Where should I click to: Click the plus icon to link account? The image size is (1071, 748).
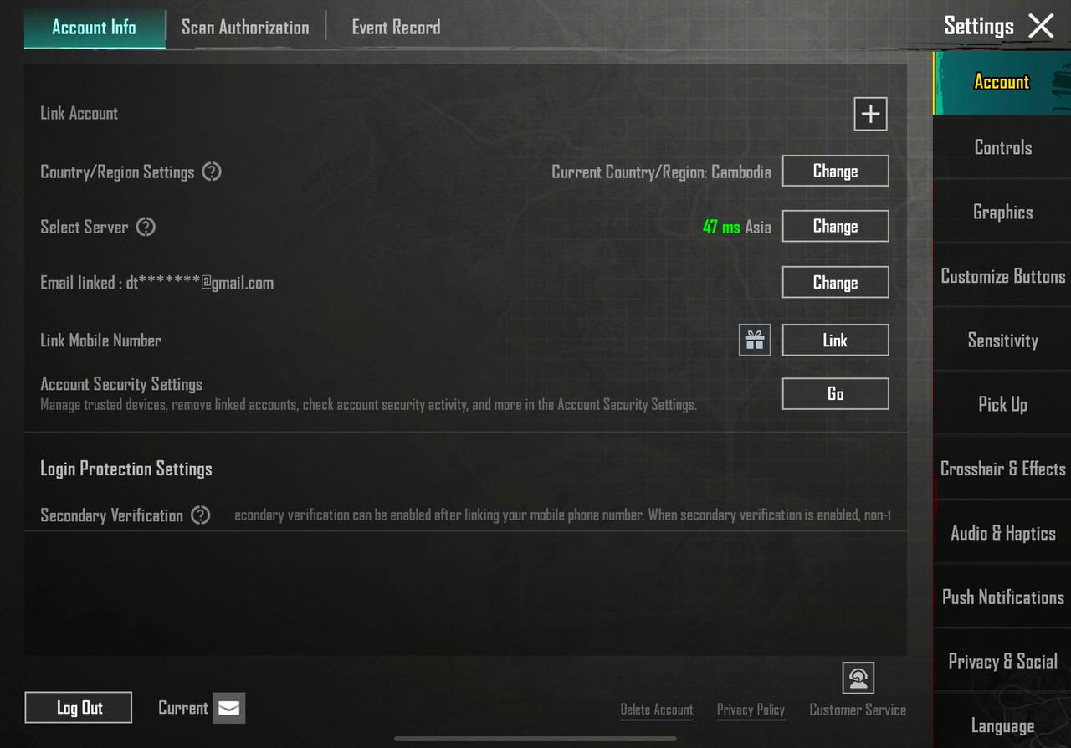point(870,114)
